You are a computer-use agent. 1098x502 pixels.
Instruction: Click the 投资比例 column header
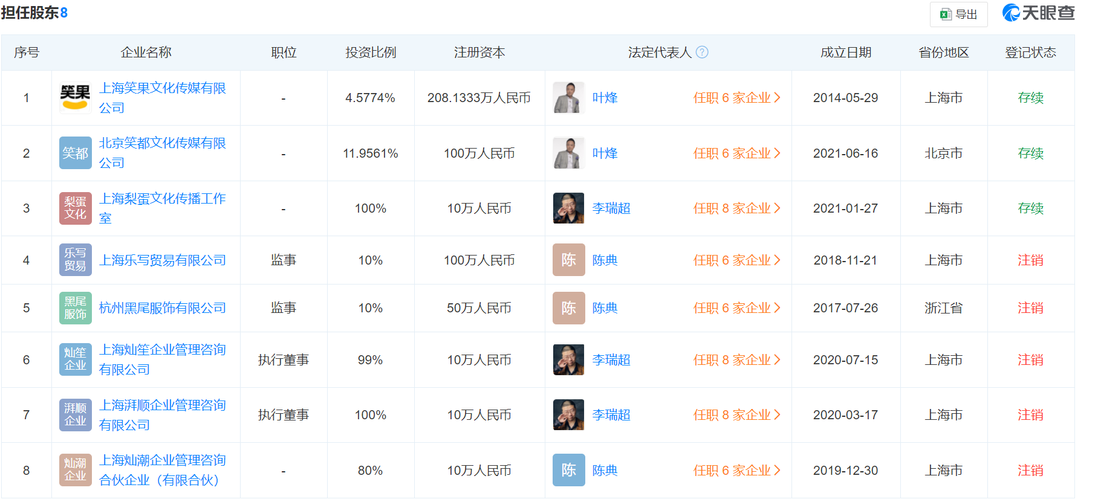(x=371, y=53)
